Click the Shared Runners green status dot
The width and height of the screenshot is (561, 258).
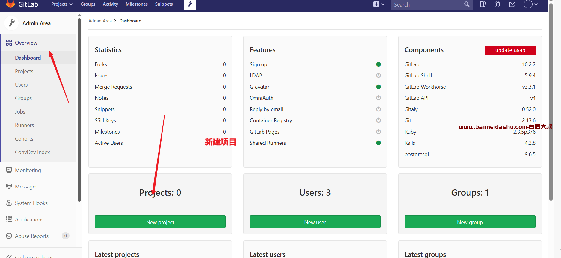378,143
